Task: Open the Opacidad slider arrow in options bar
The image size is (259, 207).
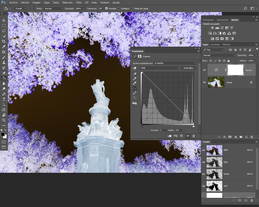Action: point(84,9)
